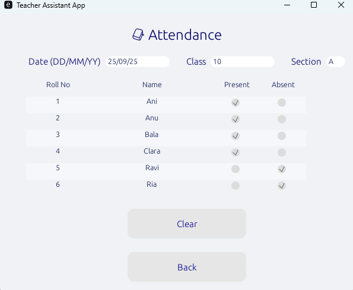
Task: Minimize the Teacher Assistant App window
Action: 287,5
